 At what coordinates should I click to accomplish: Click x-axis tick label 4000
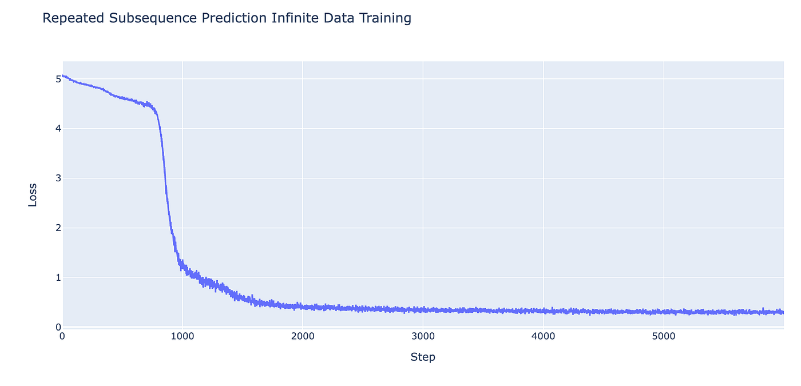(544, 336)
